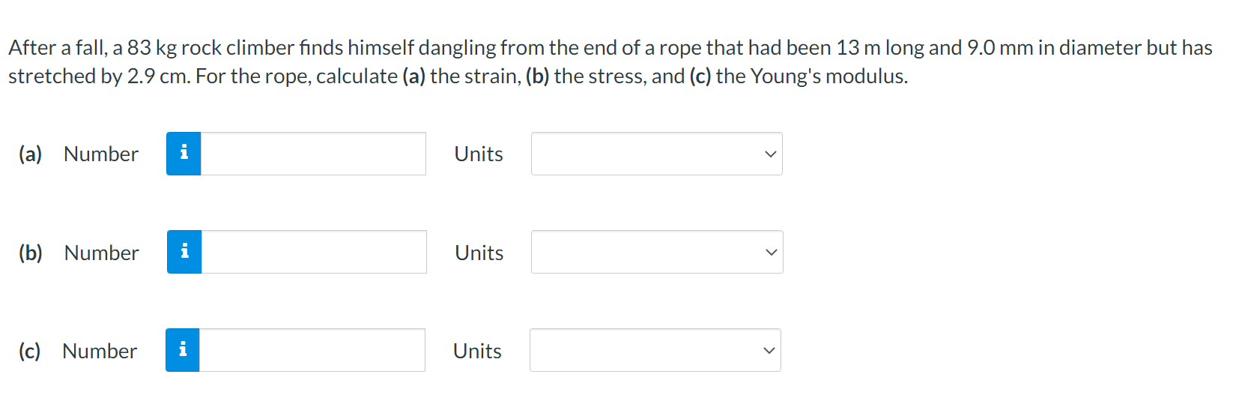Click the info icon for part (a)
1239x410 pixels.
[x=184, y=154]
